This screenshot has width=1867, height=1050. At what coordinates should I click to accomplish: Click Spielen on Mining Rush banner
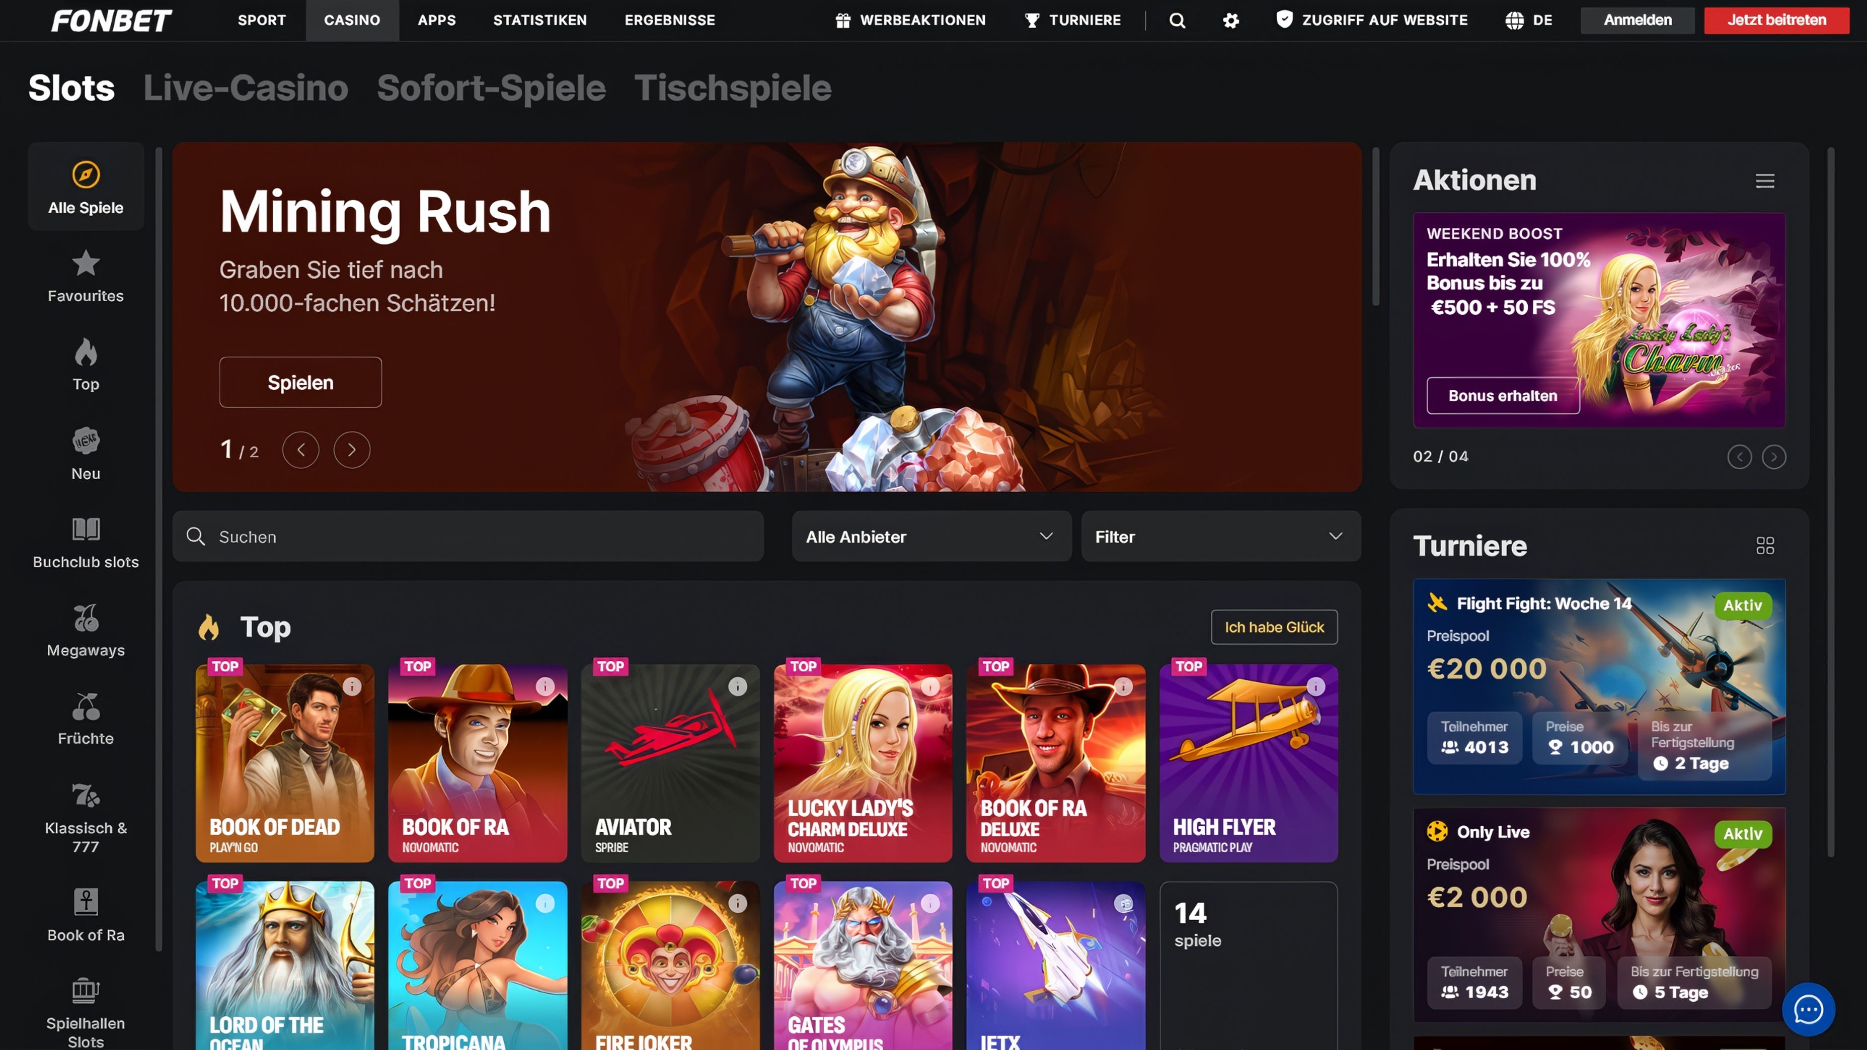click(301, 382)
